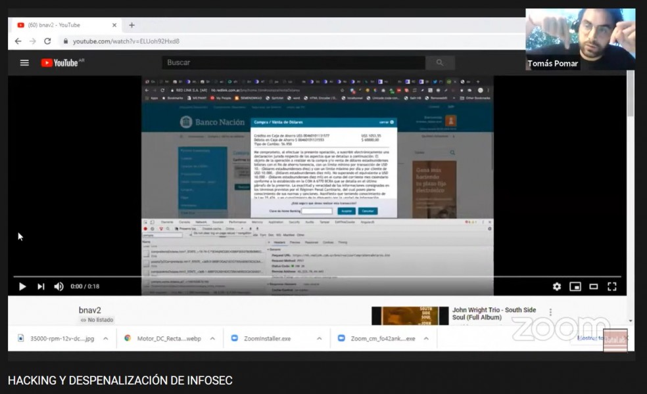
Task: Go to YouTube home via logo
Action: pyautogui.click(x=62, y=62)
